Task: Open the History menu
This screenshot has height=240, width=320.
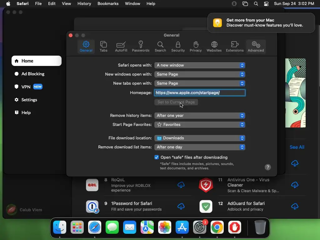Action: [84, 4]
